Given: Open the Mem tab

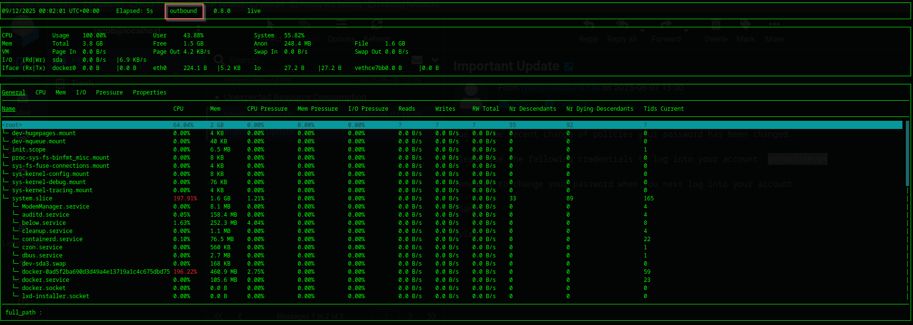Looking at the screenshot, I should 60,93.
